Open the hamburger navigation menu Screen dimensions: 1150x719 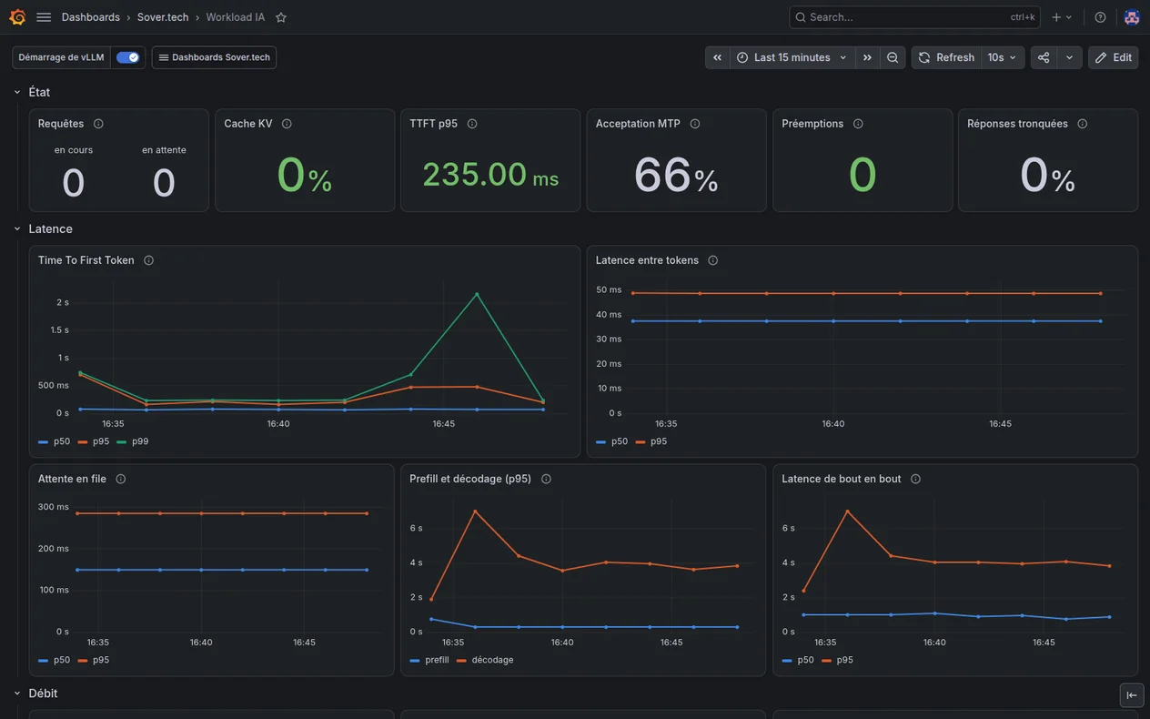44,17
